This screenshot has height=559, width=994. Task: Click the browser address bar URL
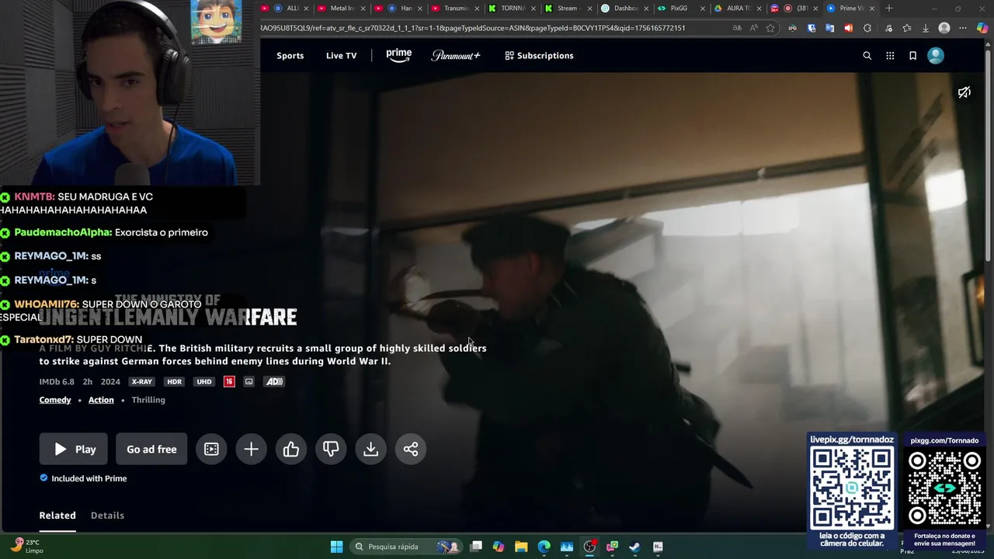click(x=474, y=28)
